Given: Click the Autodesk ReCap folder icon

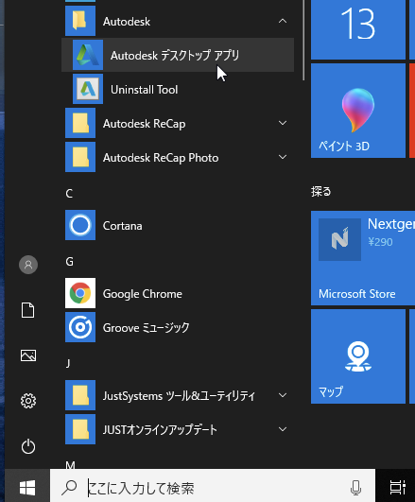Looking at the screenshot, I should click(80, 123).
